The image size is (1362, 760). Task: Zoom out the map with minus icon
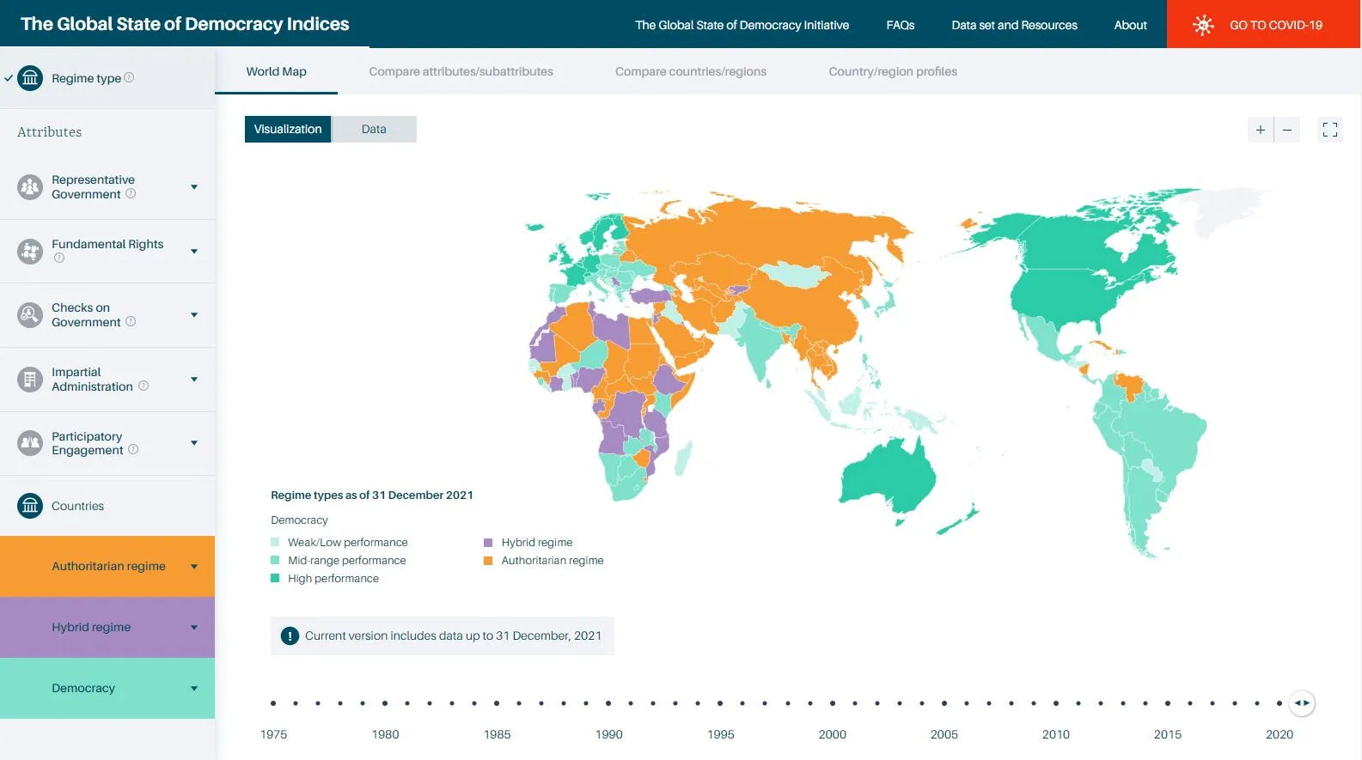point(1286,130)
